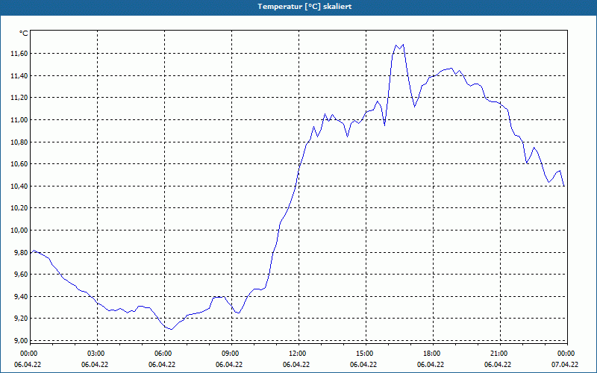This screenshot has width=597, height=373.
Task: Click the 03:00 time axis label
Action: pos(95,354)
